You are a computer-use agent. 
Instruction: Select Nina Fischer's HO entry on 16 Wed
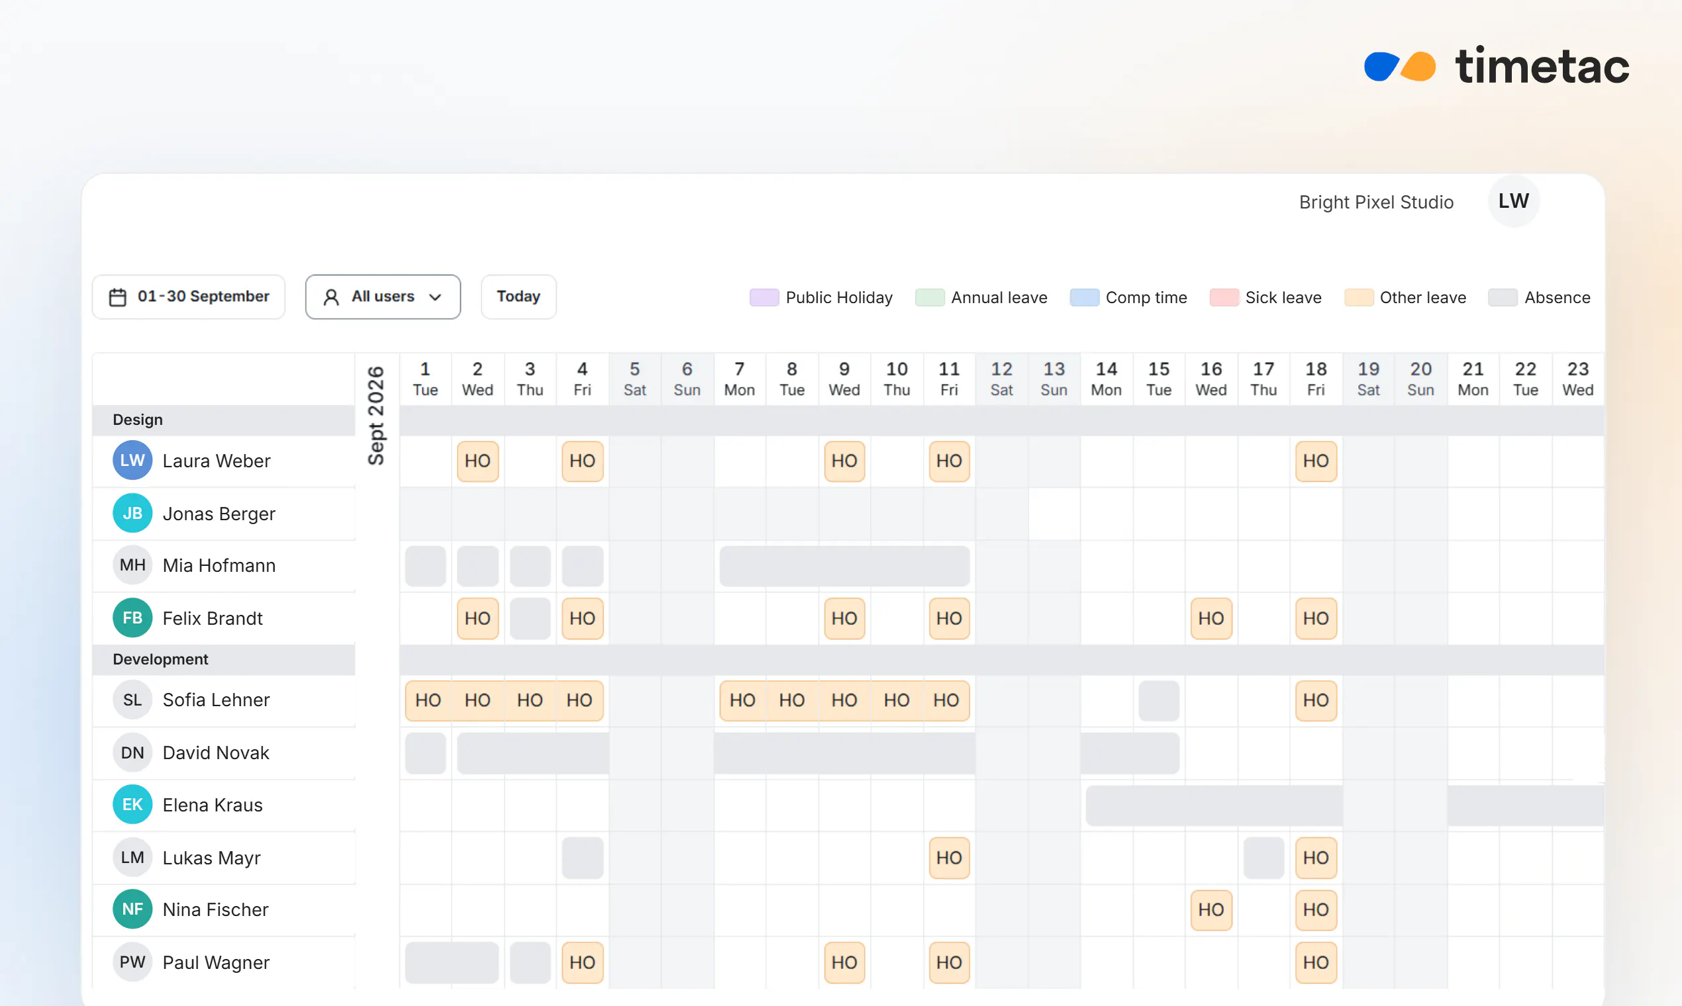click(x=1211, y=910)
